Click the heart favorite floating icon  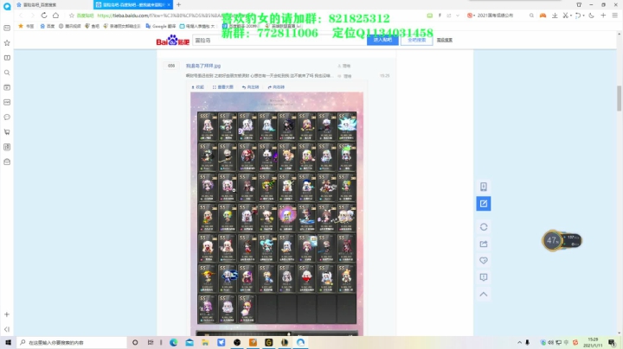484,261
